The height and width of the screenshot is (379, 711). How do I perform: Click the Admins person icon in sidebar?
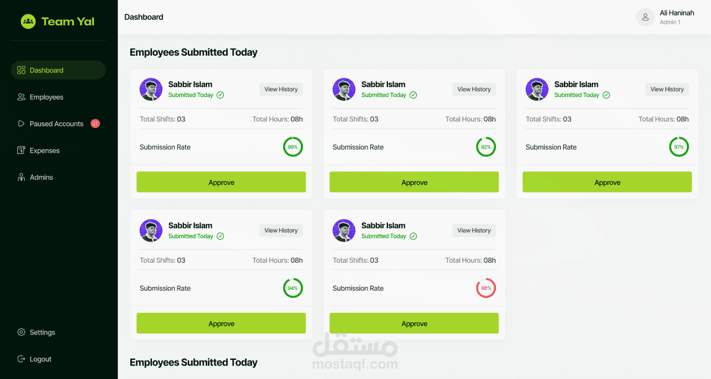(x=21, y=177)
